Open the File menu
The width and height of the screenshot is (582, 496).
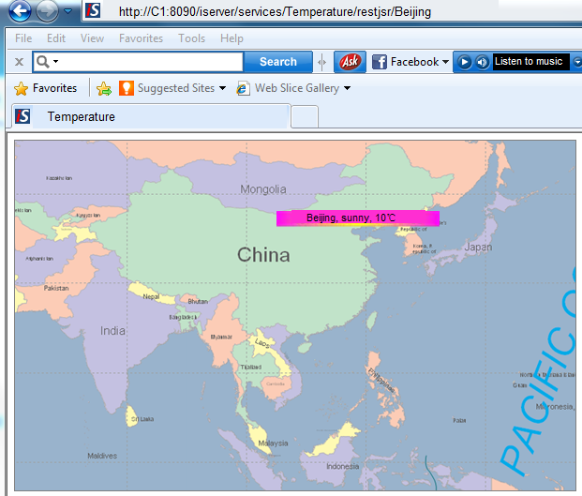(x=23, y=38)
